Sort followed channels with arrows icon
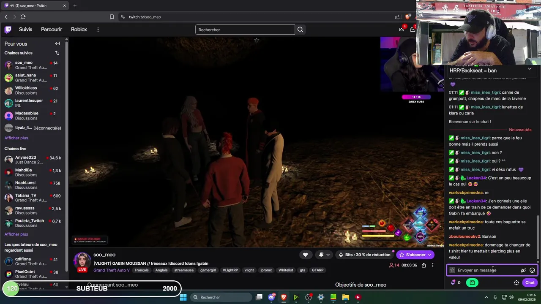The image size is (541, 304). [57, 53]
